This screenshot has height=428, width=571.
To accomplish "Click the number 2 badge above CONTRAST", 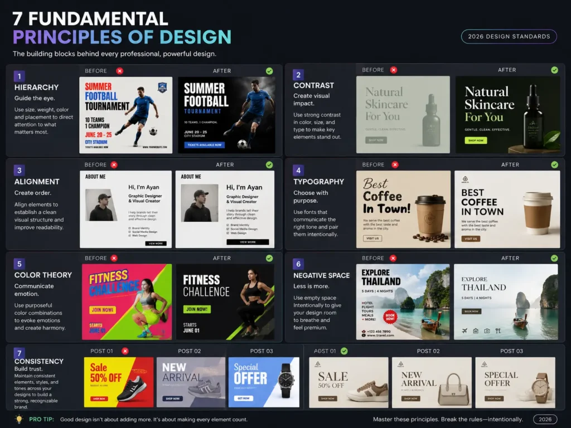I will coord(298,75).
